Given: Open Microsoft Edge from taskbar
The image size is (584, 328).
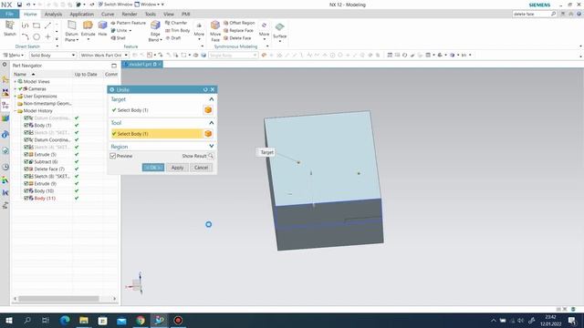Looking at the screenshot, I should (x=65, y=320).
